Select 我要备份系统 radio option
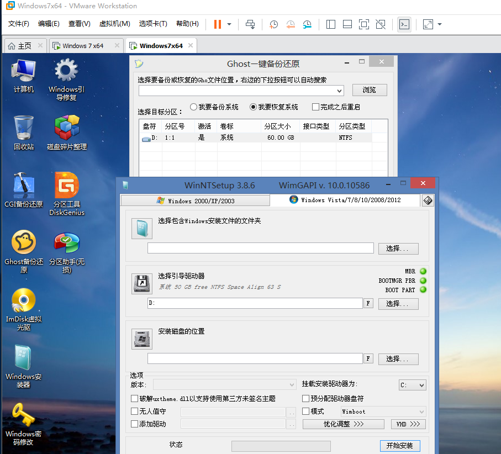501x454 pixels. pyautogui.click(x=193, y=107)
